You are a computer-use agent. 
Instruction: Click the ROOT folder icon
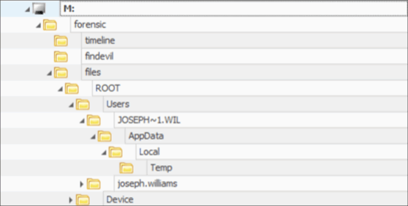[72, 89]
